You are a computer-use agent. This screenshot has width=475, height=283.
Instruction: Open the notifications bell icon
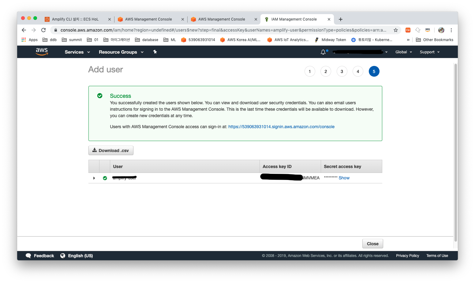[323, 52]
